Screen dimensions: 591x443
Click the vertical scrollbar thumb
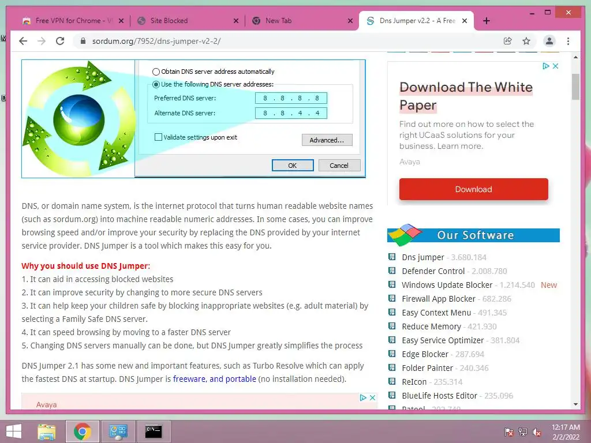(575, 87)
